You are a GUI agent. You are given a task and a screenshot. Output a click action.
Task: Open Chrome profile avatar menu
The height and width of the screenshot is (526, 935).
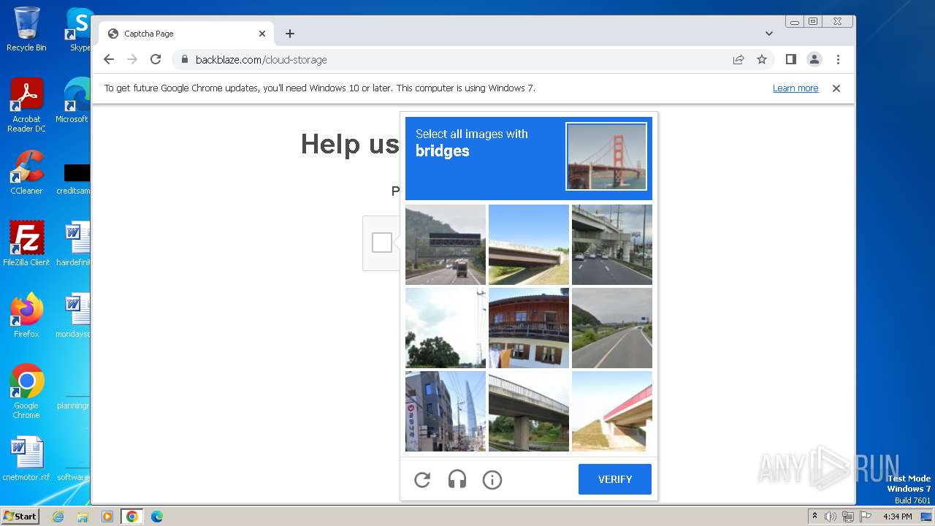tap(814, 59)
